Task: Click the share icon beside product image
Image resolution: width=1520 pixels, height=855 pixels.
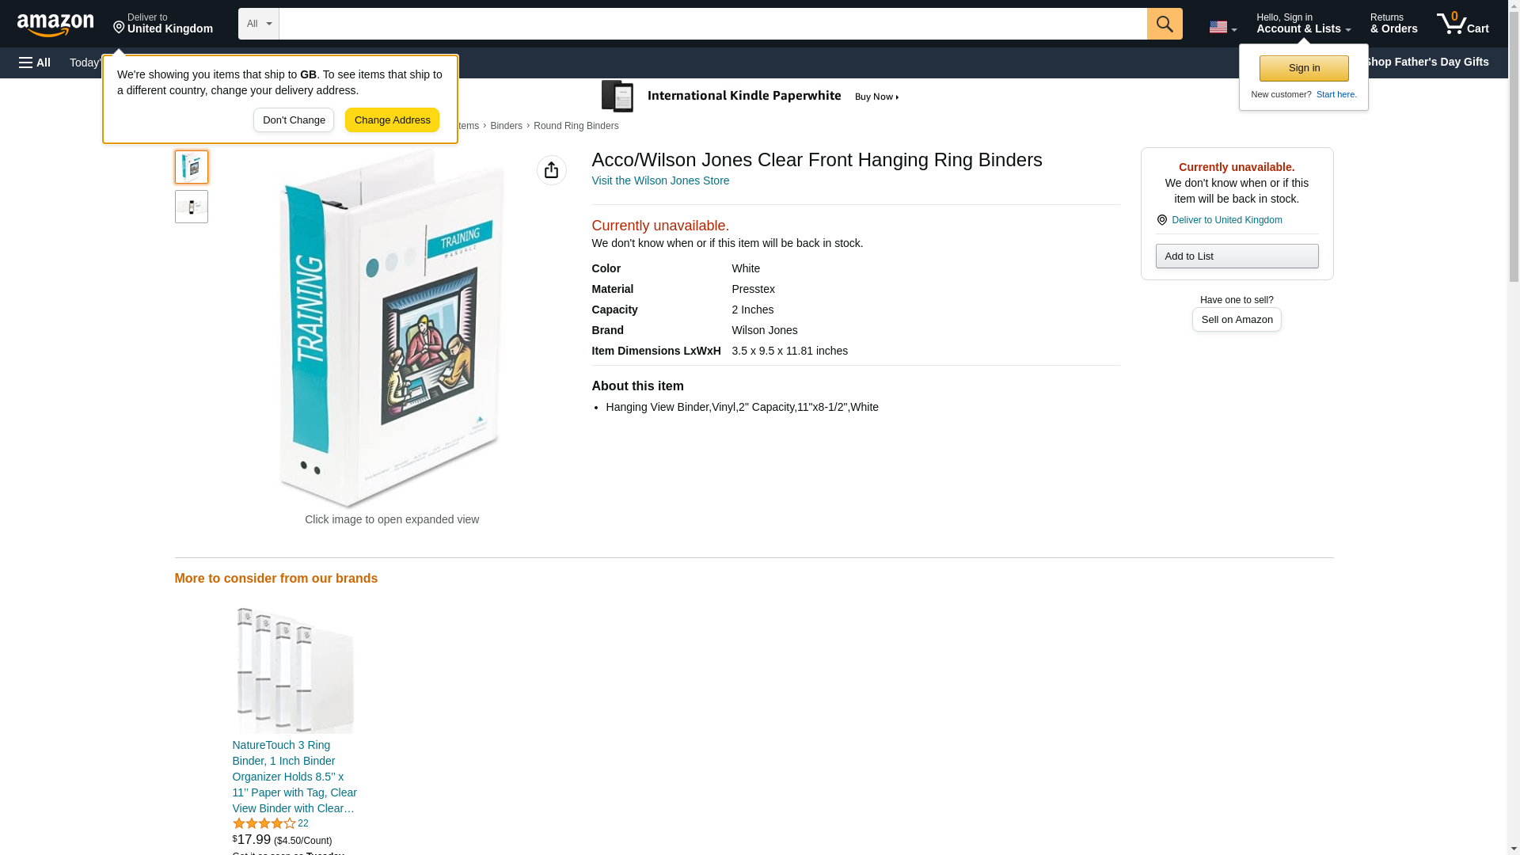Action: pos(551,170)
